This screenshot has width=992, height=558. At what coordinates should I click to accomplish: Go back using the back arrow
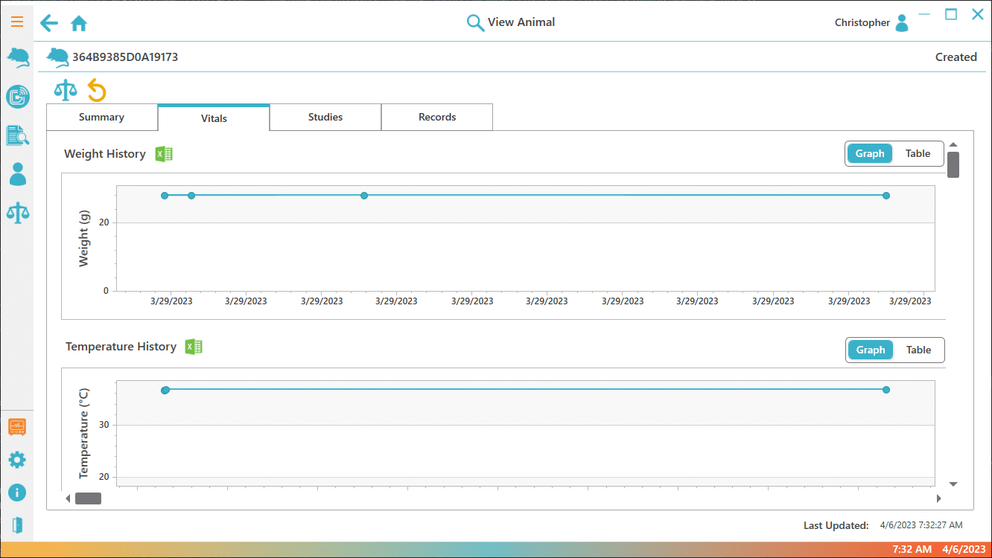pyautogui.click(x=49, y=24)
